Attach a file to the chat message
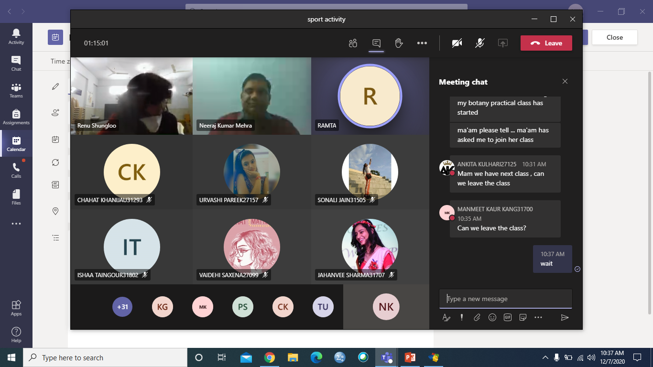 pos(477,317)
